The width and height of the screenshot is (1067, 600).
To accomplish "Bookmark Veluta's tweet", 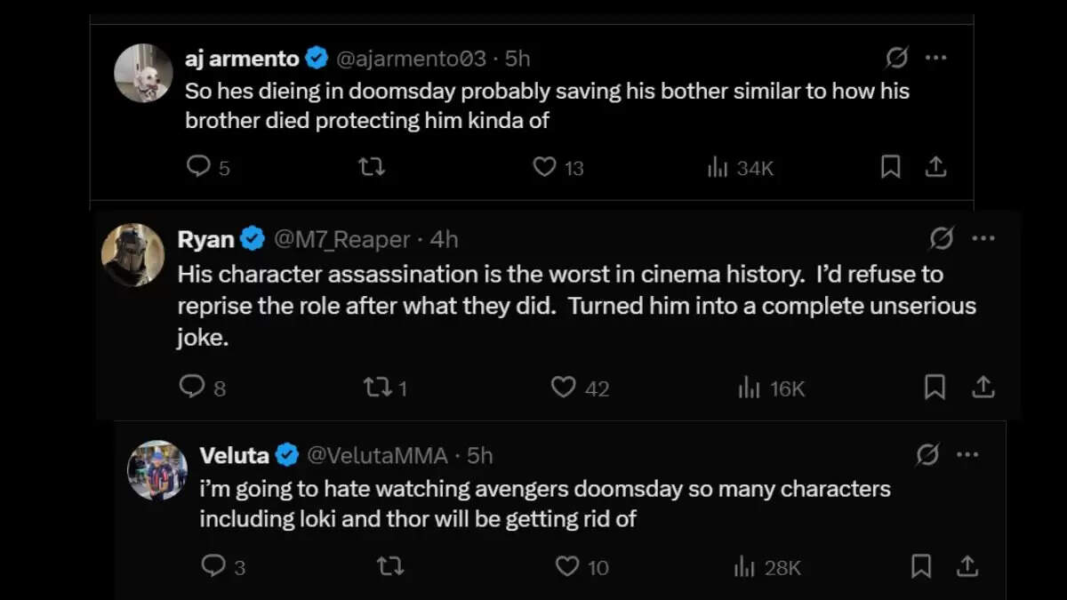I will 921,565.
